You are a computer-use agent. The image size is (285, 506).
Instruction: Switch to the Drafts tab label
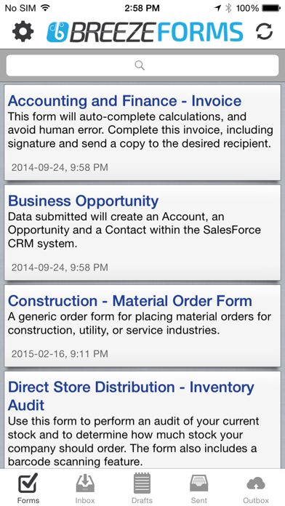coord(142,500)
